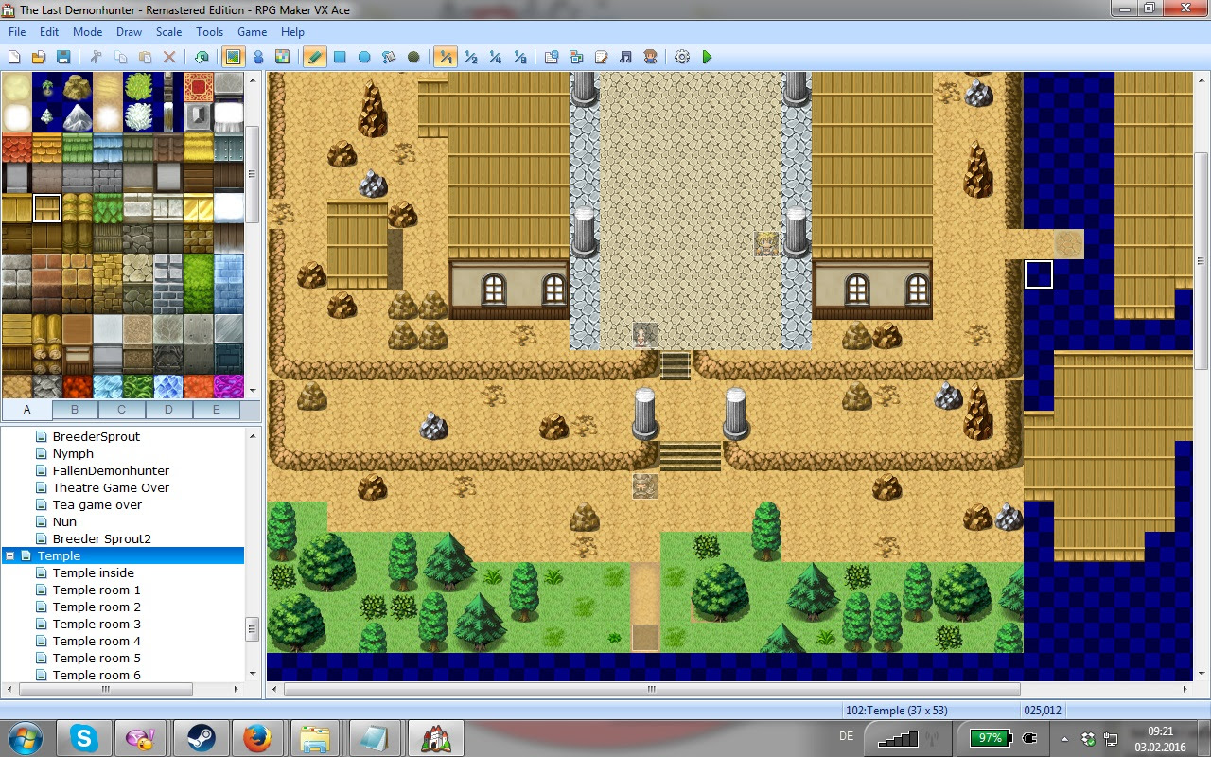Set map zoom to 1/2 scale
1211x757 pixels.
pyautogui.click(x=471, y=57)
